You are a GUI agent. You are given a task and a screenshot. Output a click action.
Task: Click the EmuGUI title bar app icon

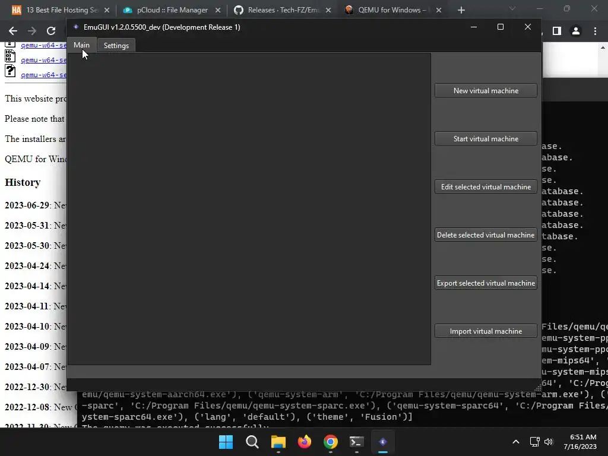(76, 27)
